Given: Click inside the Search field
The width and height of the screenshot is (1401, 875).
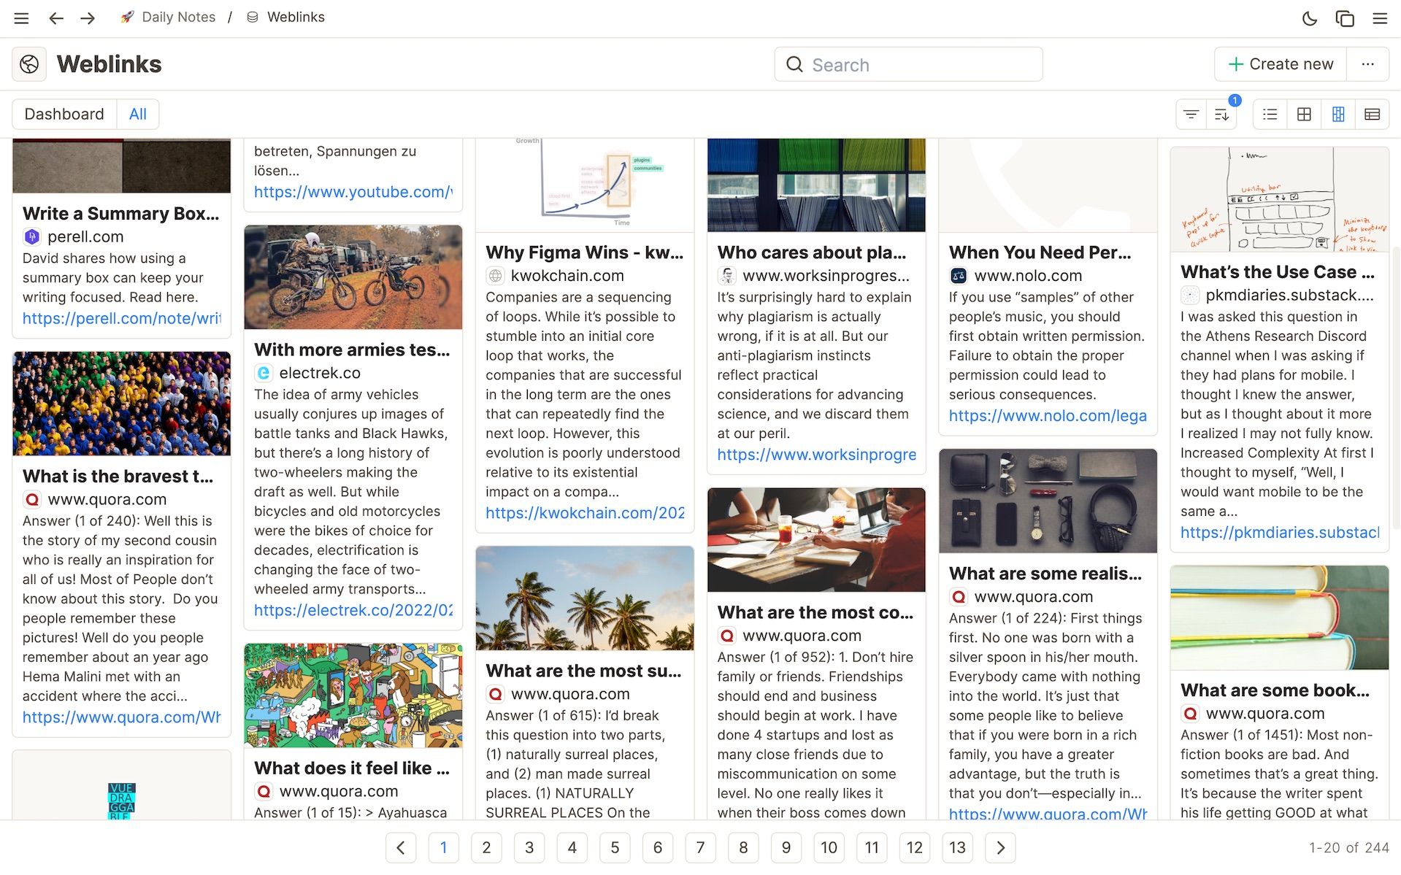Looking at the screenshot, I should click(908, 64).
